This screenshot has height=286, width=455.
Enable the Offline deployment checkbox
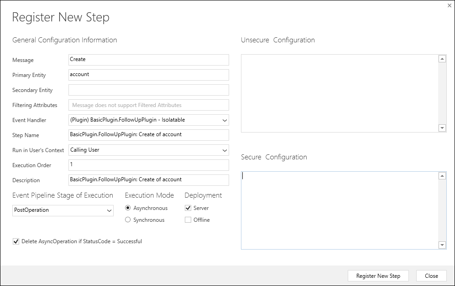[188, 220]
